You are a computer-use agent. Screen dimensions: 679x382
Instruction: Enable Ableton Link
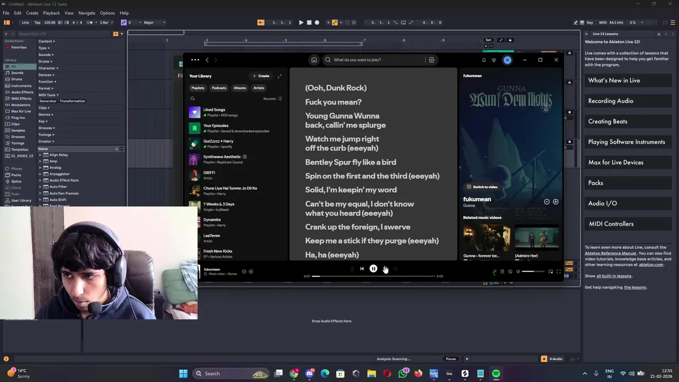[x=25, y=22]
